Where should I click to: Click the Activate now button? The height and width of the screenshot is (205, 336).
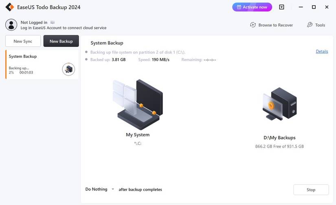[252, 7]
